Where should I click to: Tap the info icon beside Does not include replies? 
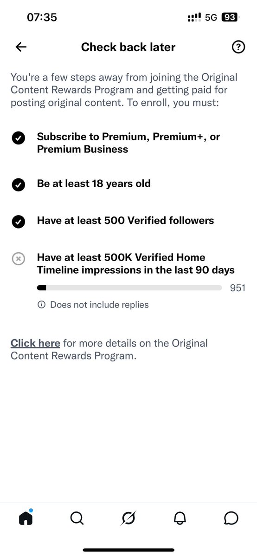[42, 304]
